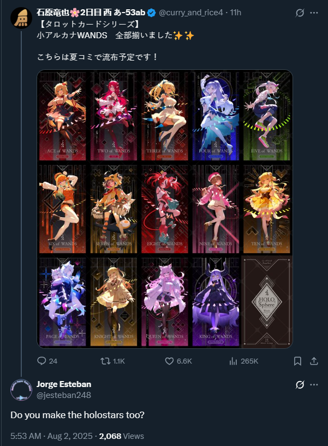
Task: Click the verified badge next to author name
Action: (151, 13)
